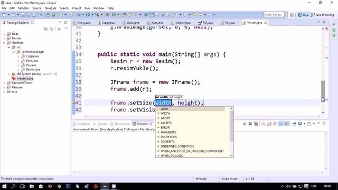This screenshot has width=338, height=190.
Task: Expand the Bede project node
Action: tap(4, 34)
